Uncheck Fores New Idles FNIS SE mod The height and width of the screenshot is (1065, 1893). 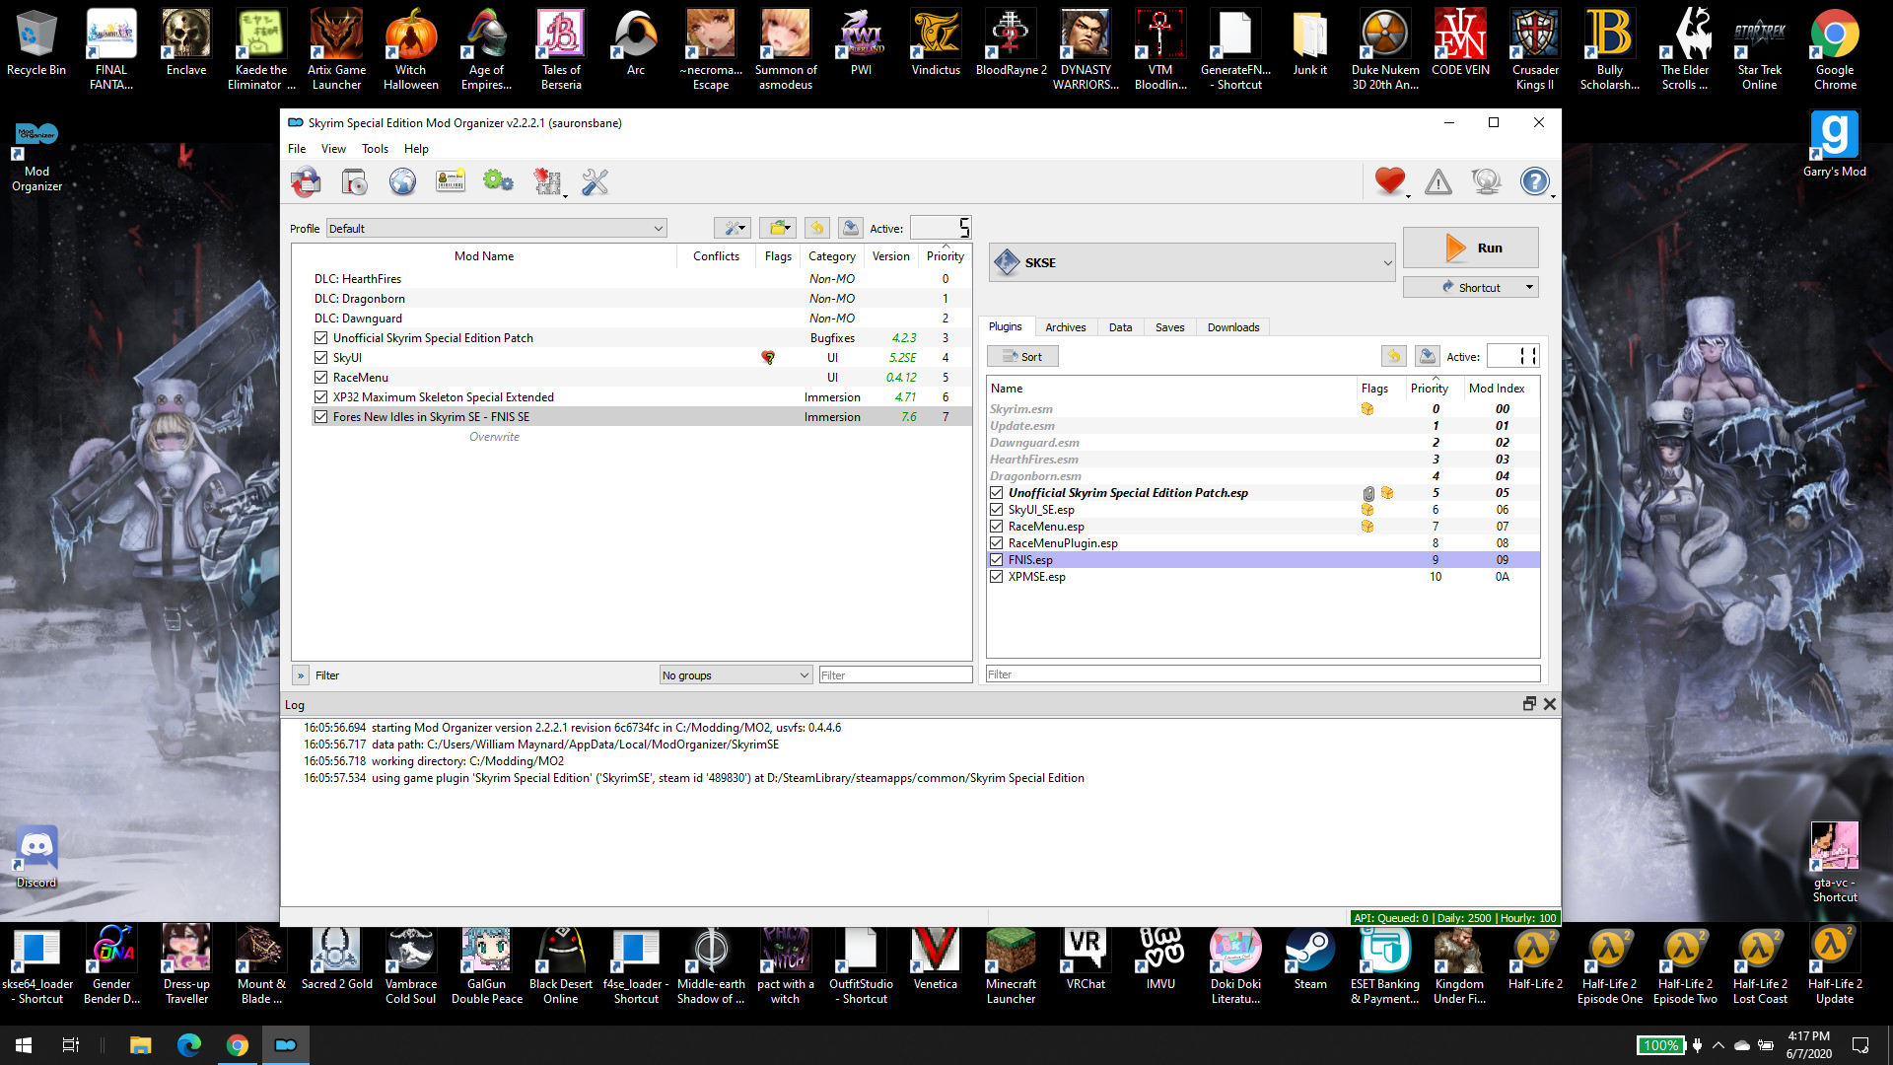[x=320, y=417]
